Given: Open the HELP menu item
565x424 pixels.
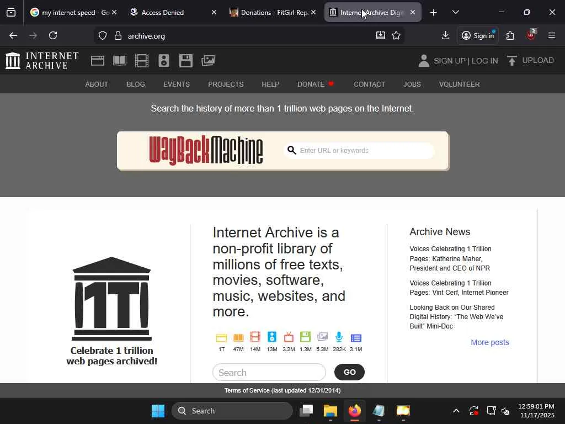Looking at the screenshot, I should (270, 84).
